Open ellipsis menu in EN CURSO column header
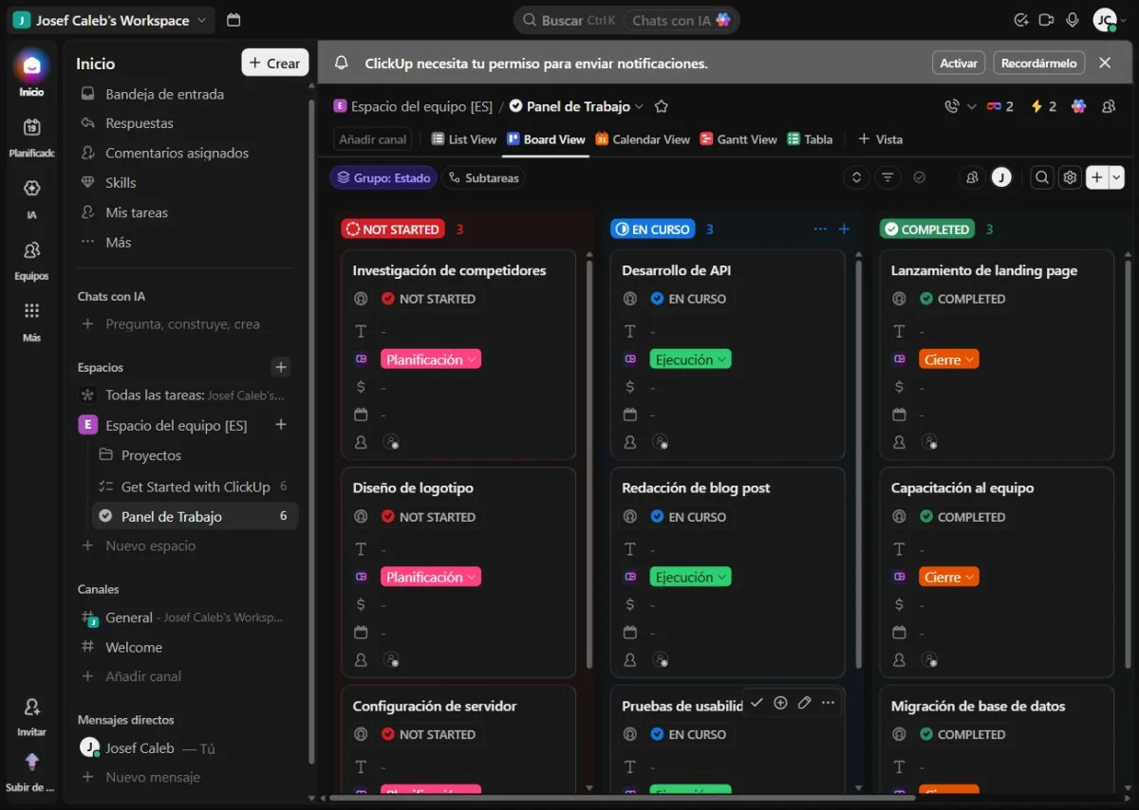The image size is (1139, 810). click(x=820, y=229)
